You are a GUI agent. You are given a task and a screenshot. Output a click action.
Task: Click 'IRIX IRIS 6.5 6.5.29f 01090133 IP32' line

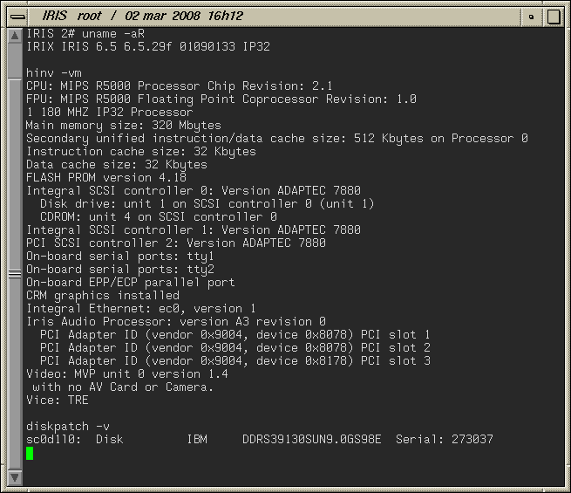tap(148, 47)
